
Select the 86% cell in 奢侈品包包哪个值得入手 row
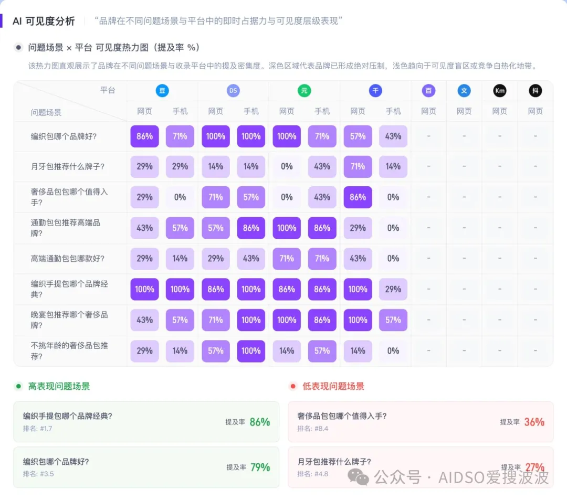tap(358, 197)
